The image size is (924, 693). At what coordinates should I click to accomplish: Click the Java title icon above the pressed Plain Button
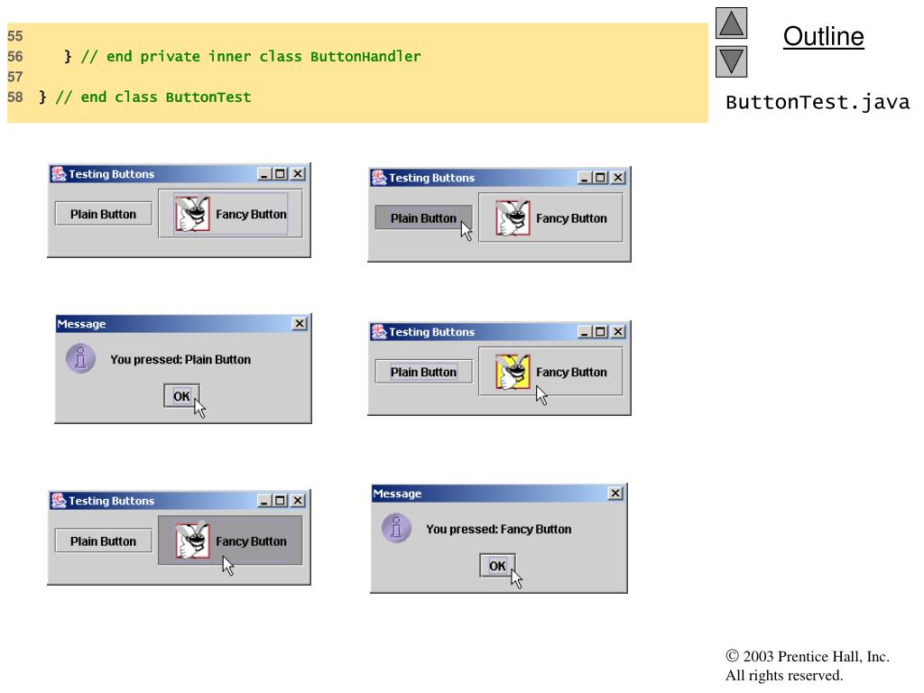coord(379,178)
